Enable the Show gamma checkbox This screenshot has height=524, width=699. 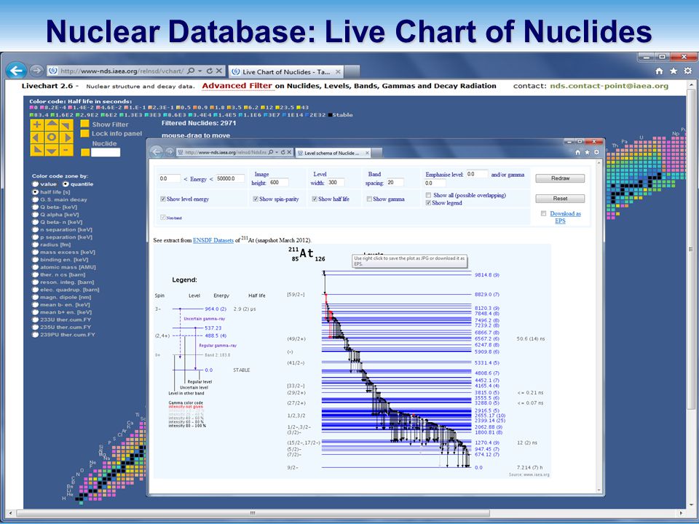[369, 199]
